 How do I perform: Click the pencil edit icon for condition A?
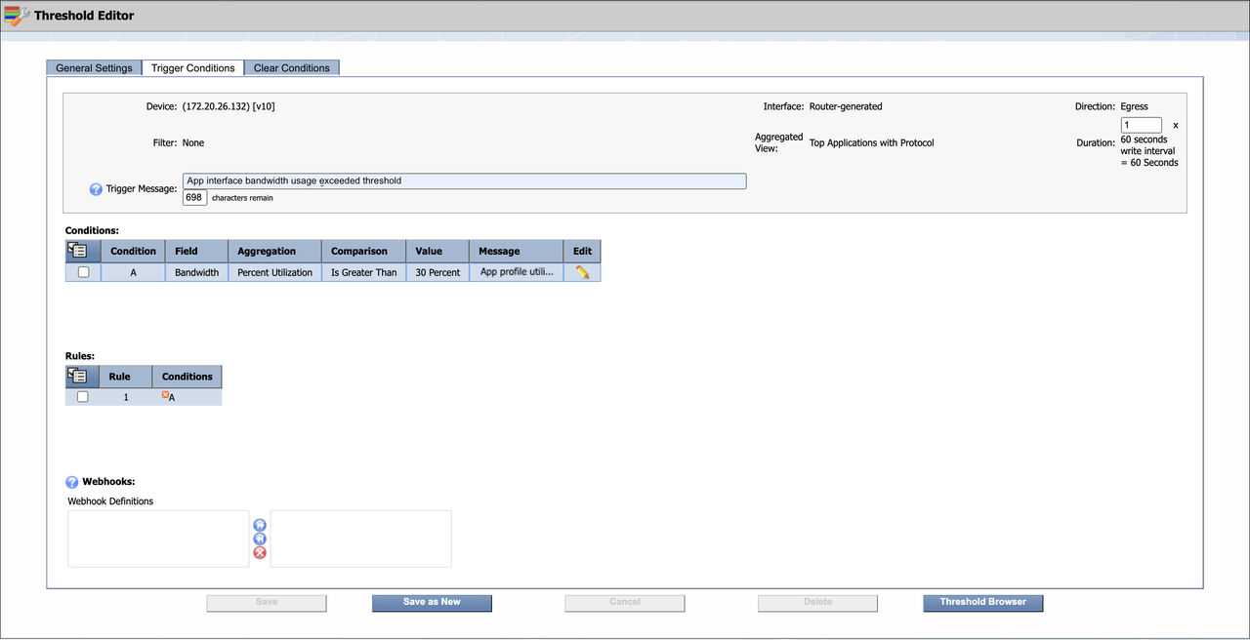click(x=582, y=273)
